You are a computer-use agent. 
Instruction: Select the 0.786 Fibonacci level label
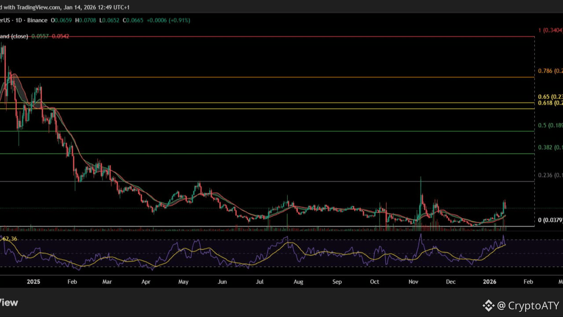(550, 71)
